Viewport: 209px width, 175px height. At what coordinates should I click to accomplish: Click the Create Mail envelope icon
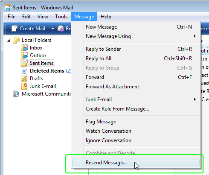point(15,28)
